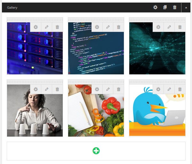
Task: Delete the server rack image
Action: tap(57, 27)
